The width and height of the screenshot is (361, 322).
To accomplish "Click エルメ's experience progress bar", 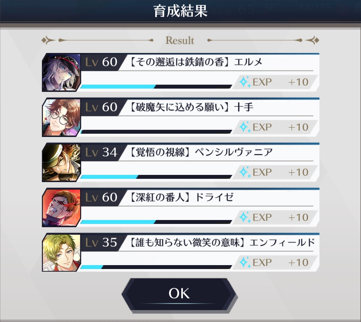I will click(x=156, y=87).
